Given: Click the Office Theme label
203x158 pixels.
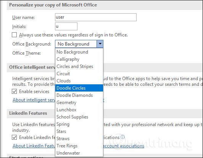Looking at the screenshot, I should (x=26, y=53).
